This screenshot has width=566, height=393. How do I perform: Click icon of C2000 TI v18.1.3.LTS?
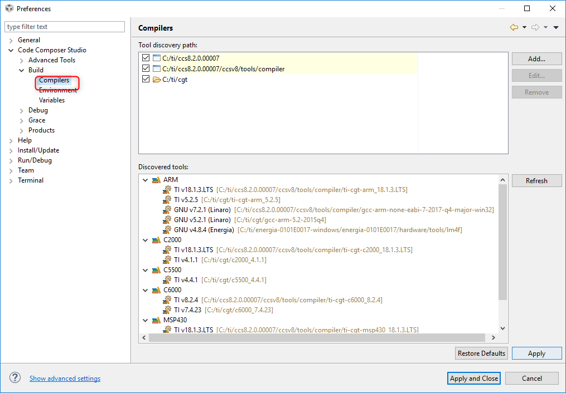167,249
